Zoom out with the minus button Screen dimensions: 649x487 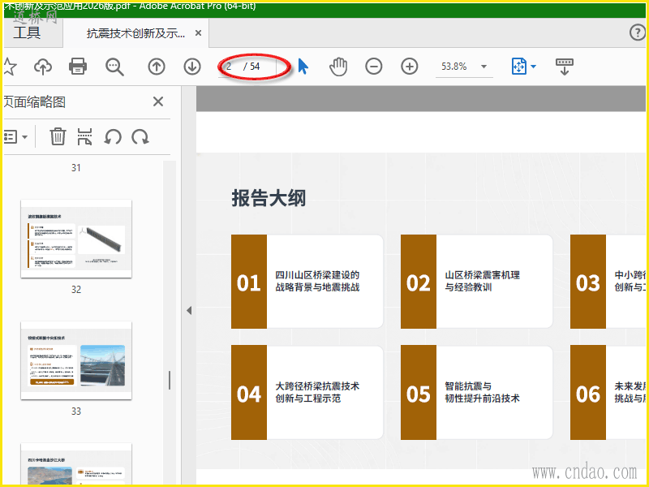tap(374, 67)
